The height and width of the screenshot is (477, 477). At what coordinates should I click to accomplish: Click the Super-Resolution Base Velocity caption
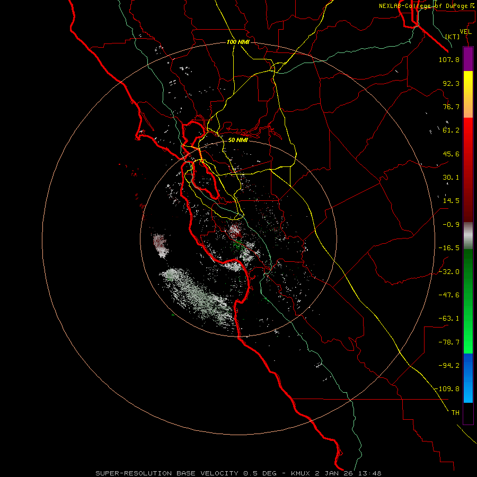click(238, 473)
